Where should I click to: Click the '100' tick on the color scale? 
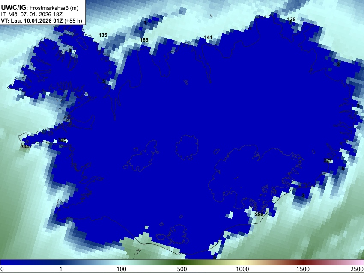(122, 269)
